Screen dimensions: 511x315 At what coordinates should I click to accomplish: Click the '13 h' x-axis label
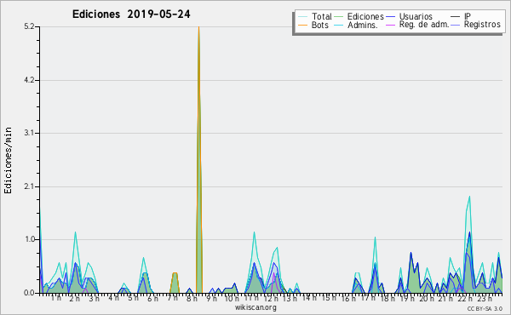click(x=290, y=299)
